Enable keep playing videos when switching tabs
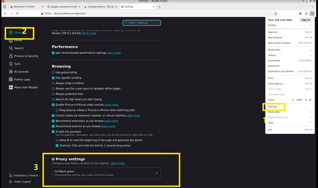The height and width of the screenshot is (188, 318). pyautogui.click(x=57, y=110)
